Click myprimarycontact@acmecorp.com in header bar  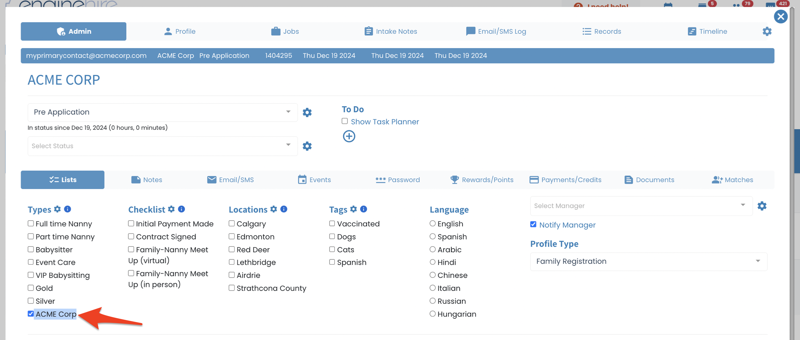pos(86,56)
